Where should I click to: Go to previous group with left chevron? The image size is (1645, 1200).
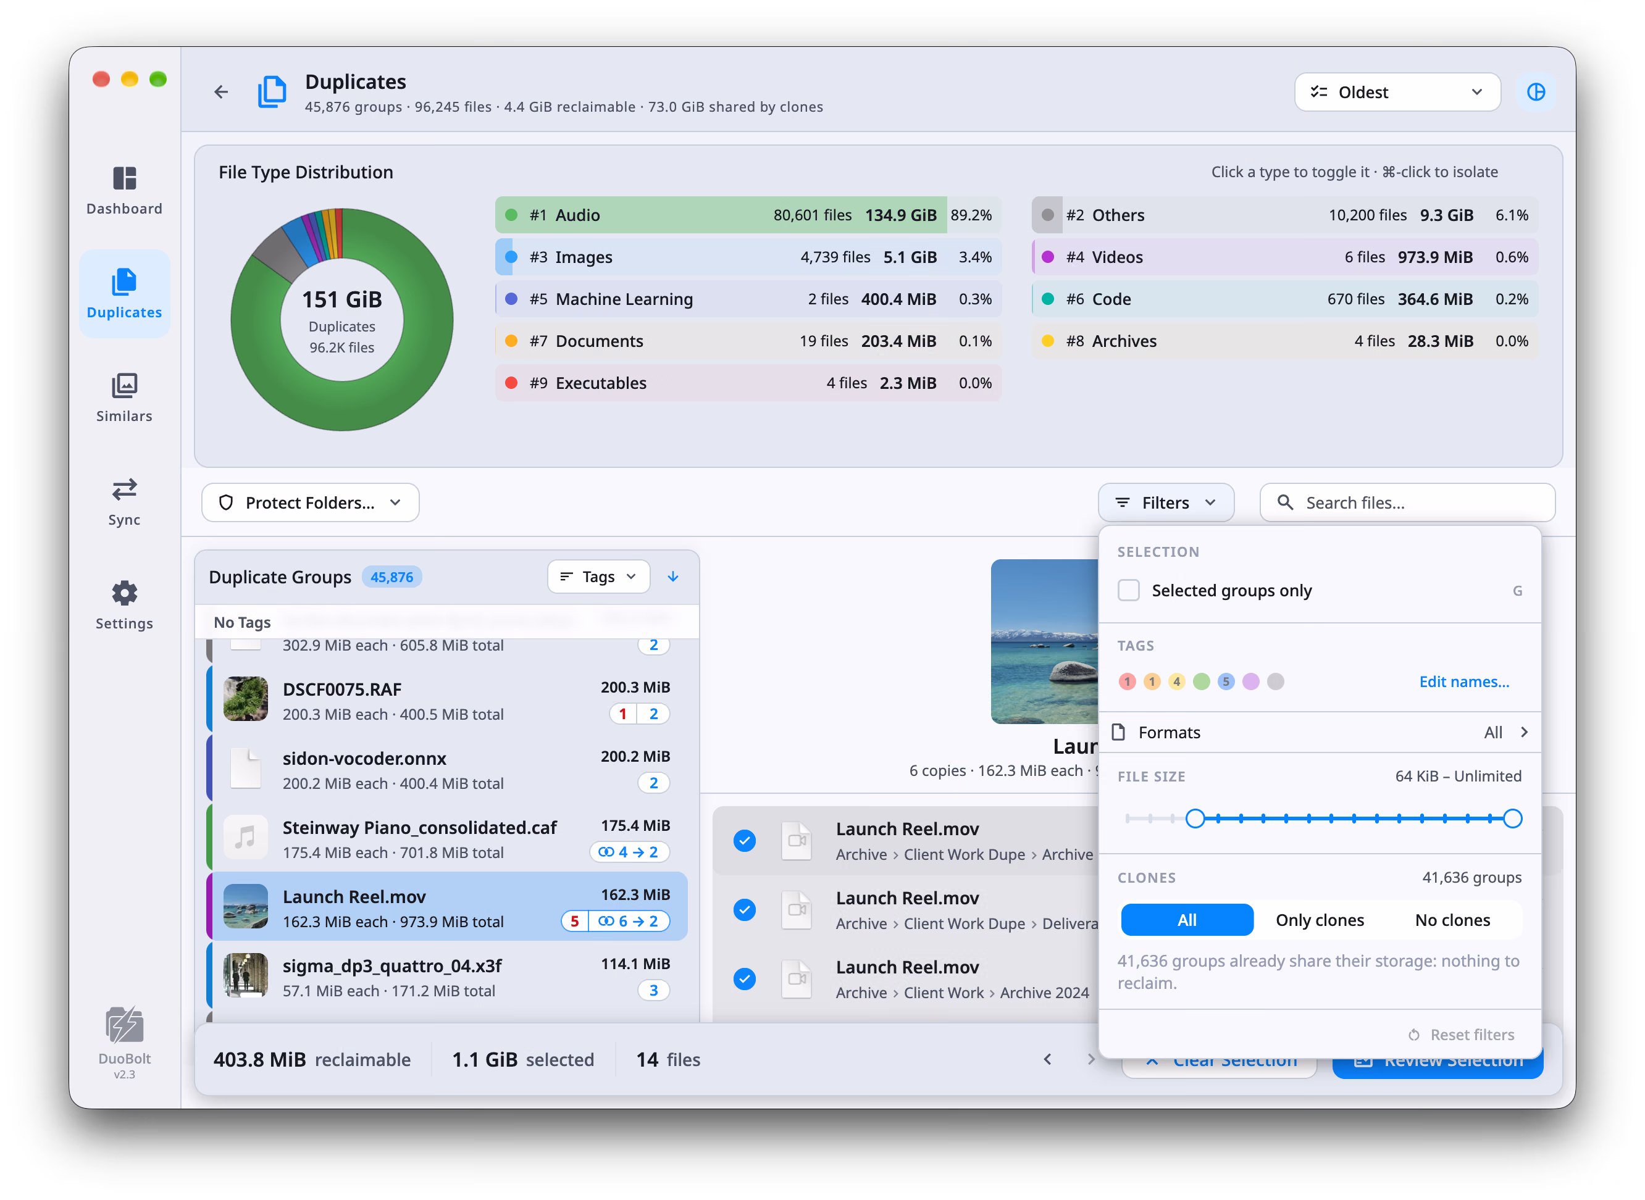click(x=1047, y=1059)
